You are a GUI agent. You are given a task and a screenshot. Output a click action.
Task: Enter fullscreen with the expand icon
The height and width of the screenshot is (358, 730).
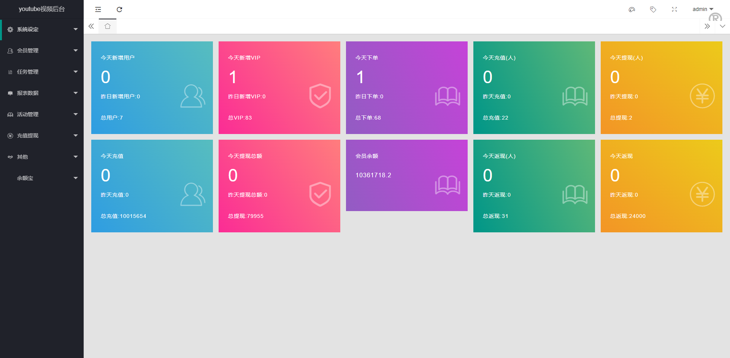[x=674, y=9]
